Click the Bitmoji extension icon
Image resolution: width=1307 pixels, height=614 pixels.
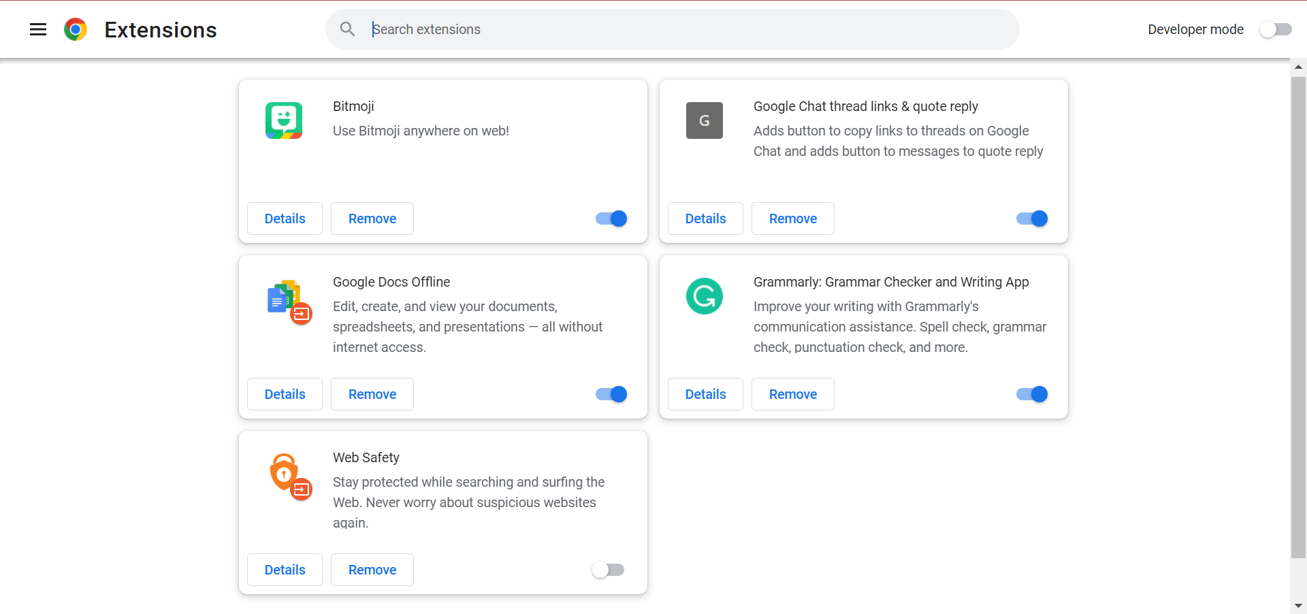point(284,120)
